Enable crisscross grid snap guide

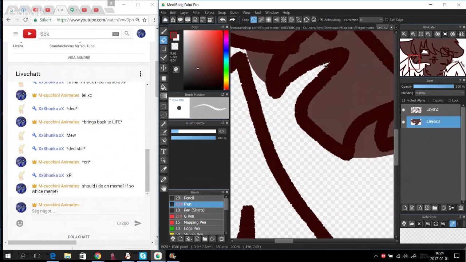[x=269, y=20]
